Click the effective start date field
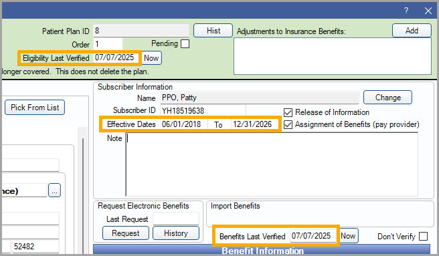The height and width of the screenshot is (256, 439). [x=183, y=124]
